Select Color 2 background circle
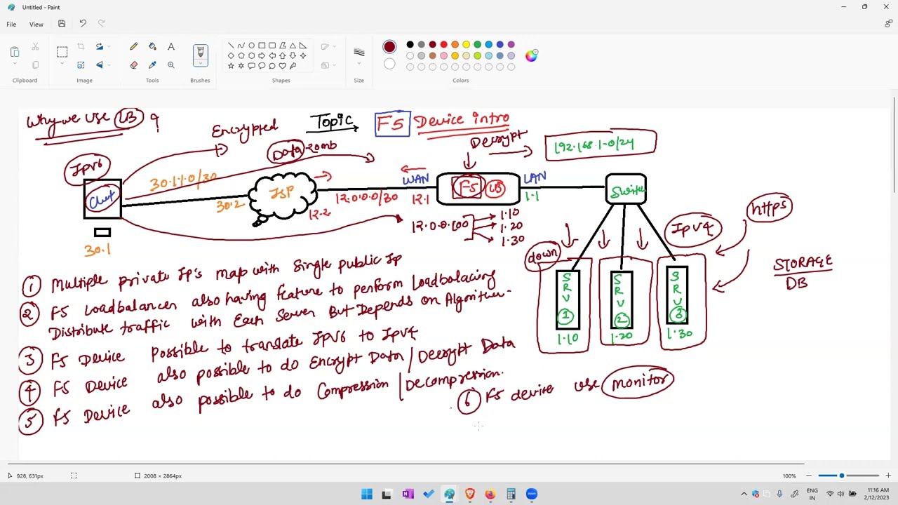Screen dimensions: 898x505 (389, 65)
